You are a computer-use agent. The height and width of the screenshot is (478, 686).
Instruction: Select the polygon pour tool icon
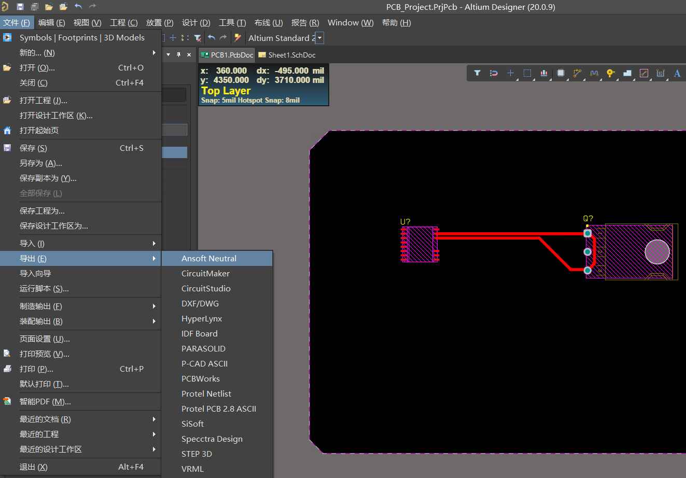pyautogui.click(x=627, y=73)
